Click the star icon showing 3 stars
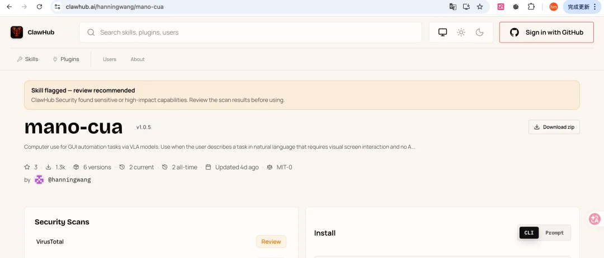Screen dimensions: 604x258 pos(27,167)
